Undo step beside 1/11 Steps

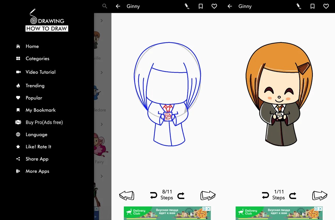265,196
